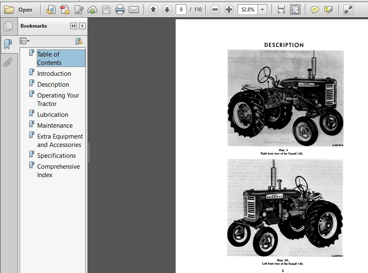The width and height of the screenshot is (368, 273).
Task: Click the bookmark icon beside Lubrication
Action: [32, 113]
